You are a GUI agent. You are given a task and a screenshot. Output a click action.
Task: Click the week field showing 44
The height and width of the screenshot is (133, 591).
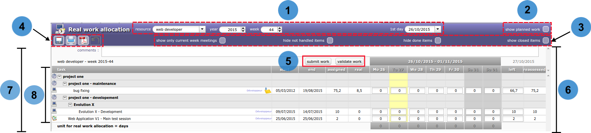pos(269,29)
